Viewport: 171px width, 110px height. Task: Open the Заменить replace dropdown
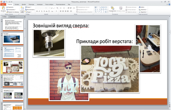pos(143,10)
